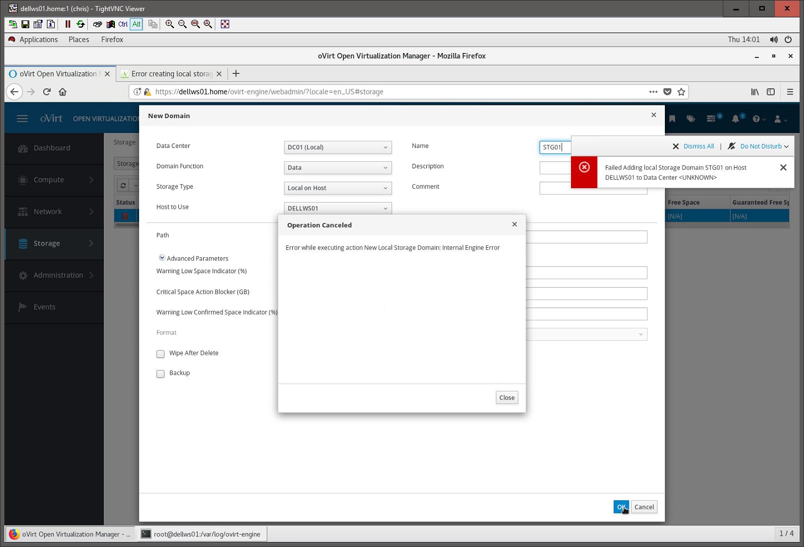This screenshot has width=804, height=547.
Task: Bookmark this page with star icon
Action: 681,92
